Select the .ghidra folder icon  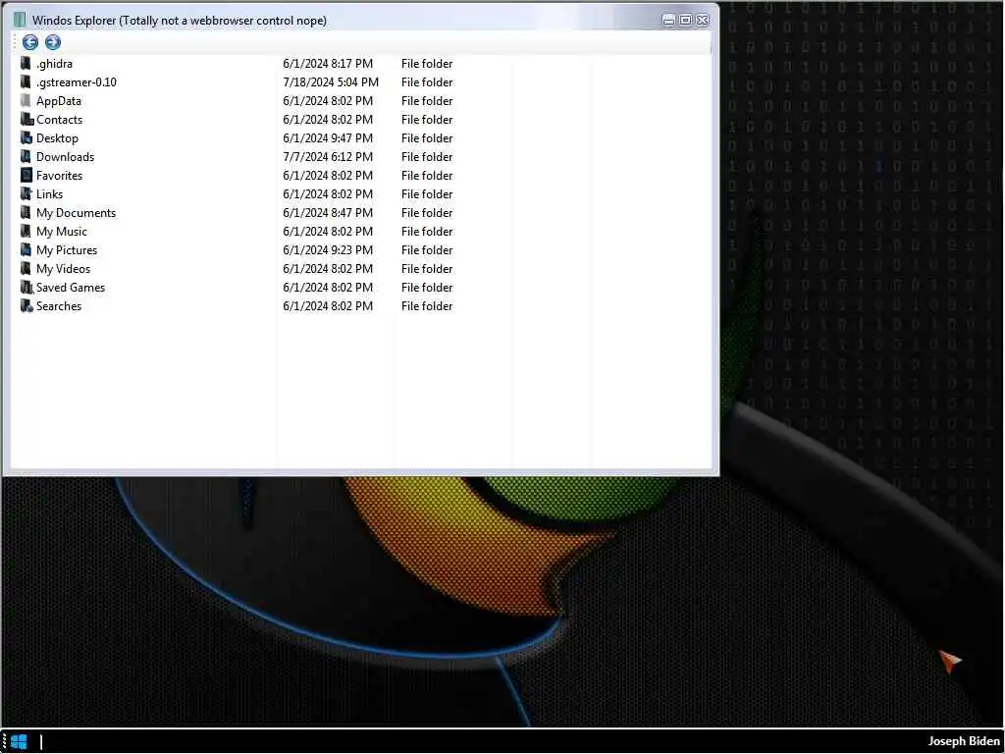[26, 64]
